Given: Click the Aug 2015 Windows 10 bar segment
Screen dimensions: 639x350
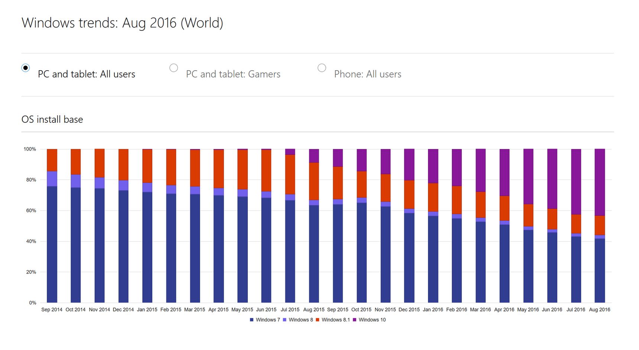Looking at the screenshot, I should pyautogui.click(x=314, y=156).
